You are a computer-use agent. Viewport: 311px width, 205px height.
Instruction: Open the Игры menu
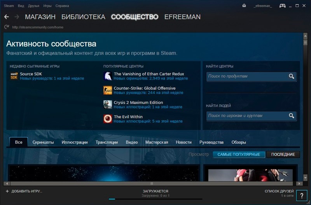point(47,6)
